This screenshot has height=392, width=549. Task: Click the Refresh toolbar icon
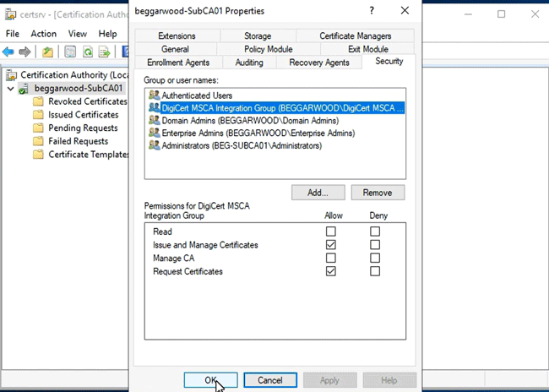tap(86, 52)
